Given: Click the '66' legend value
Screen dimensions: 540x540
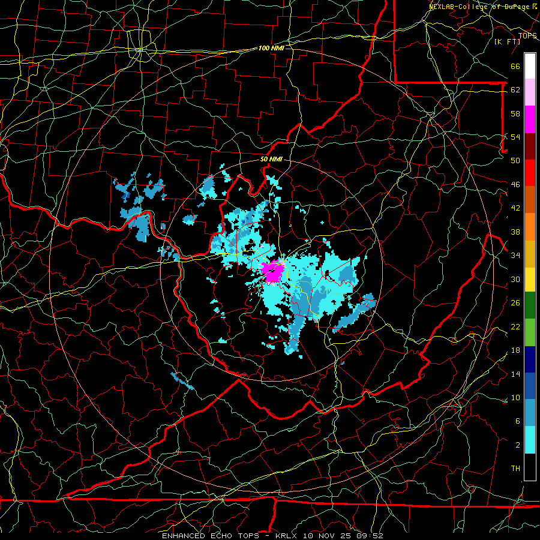Looking at the screenshot, I should tap(515, 66).
